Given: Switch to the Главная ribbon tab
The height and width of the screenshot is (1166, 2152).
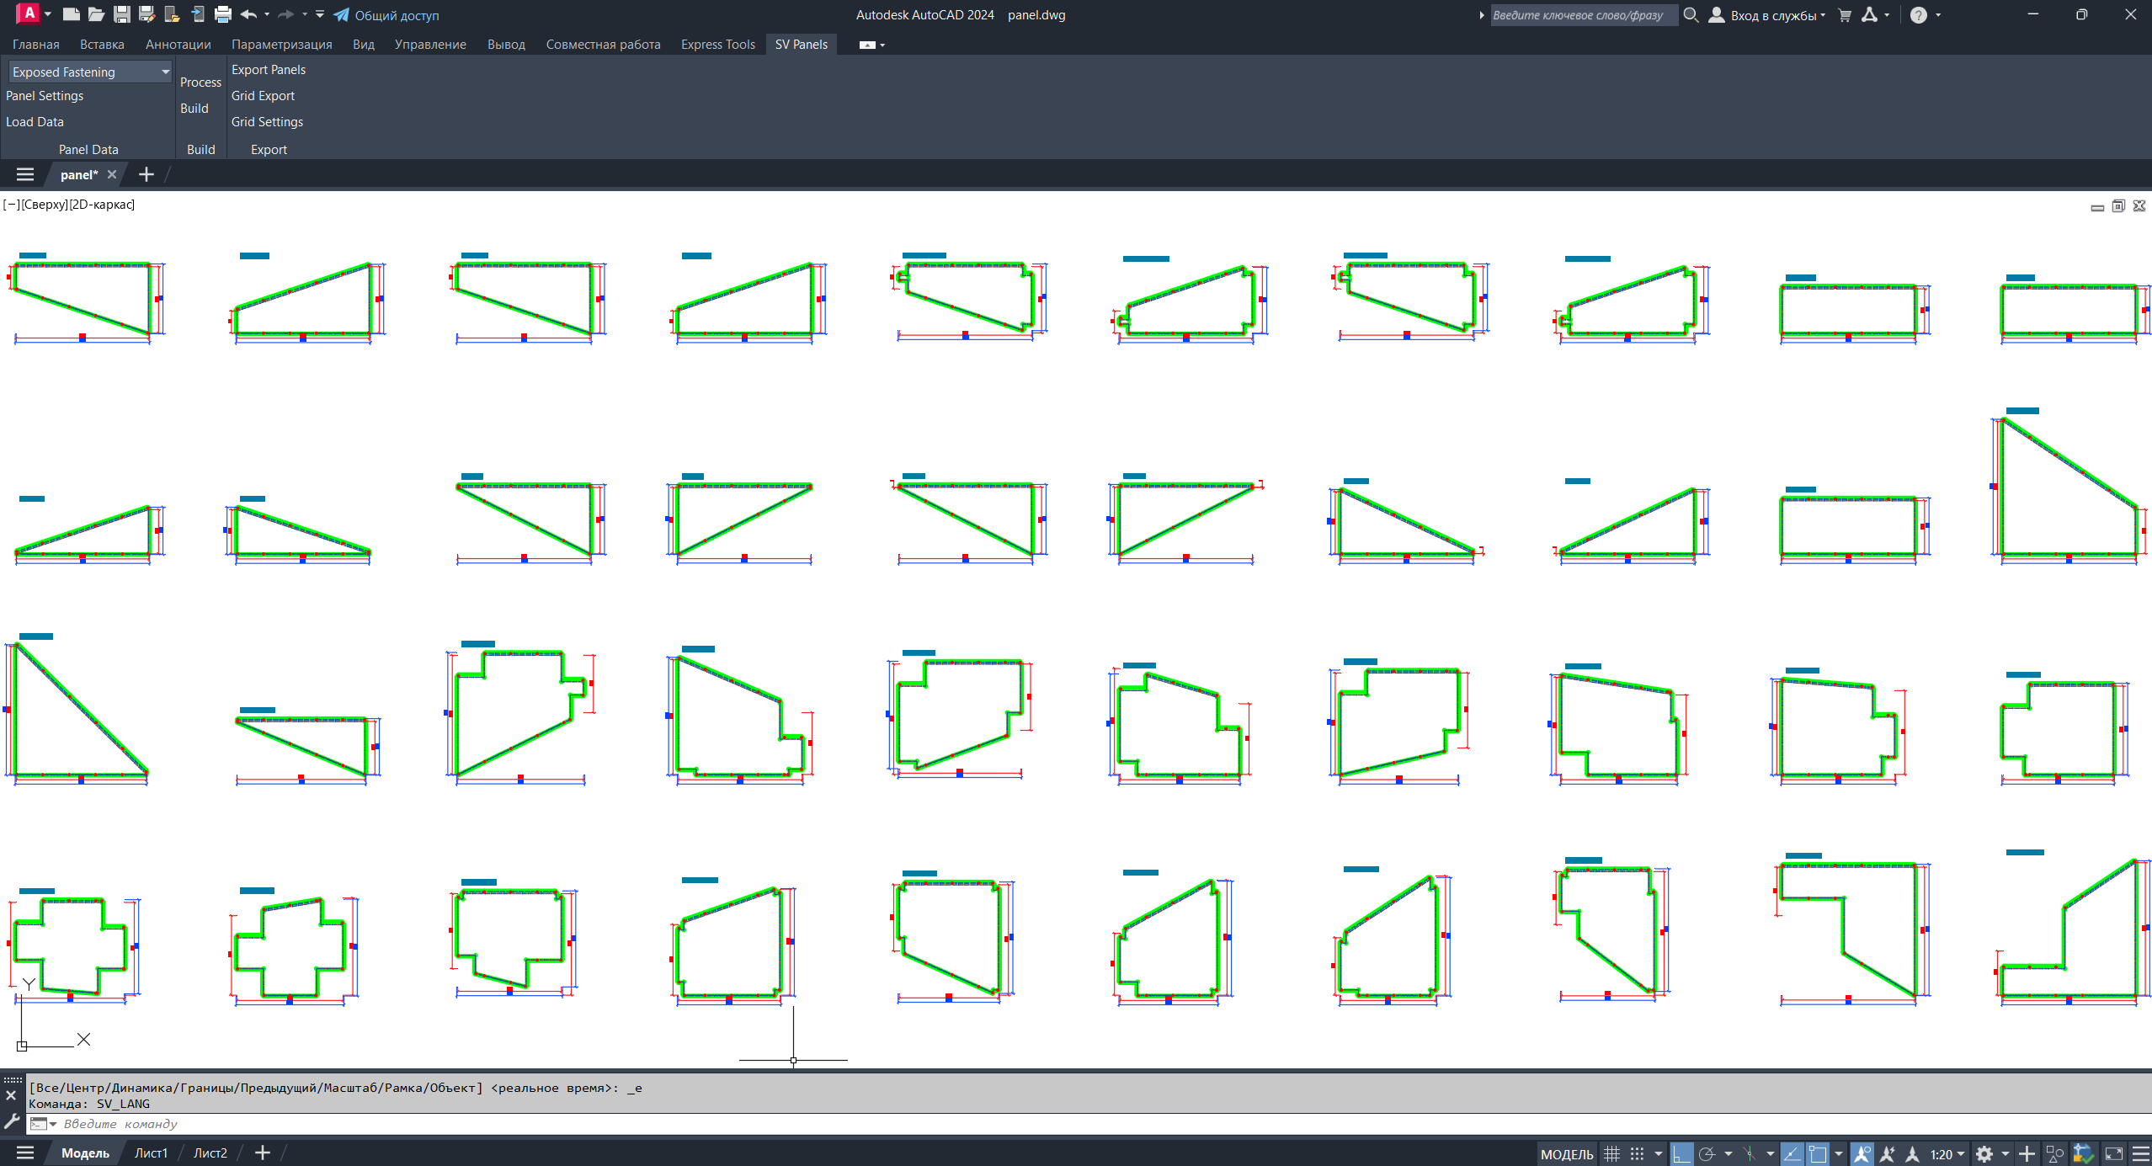Looking at the screenshot, I should [36, 45].
